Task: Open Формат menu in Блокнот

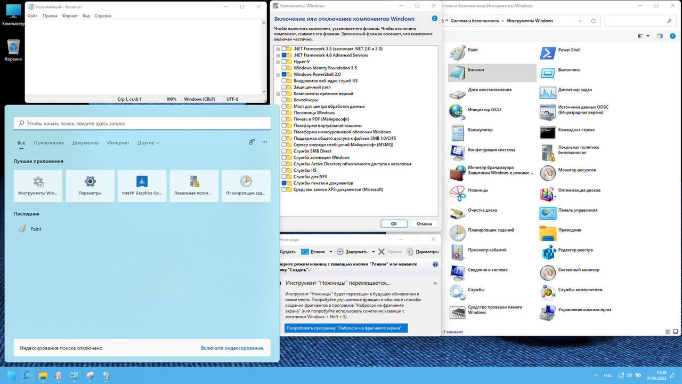Action: coord(70,16)
